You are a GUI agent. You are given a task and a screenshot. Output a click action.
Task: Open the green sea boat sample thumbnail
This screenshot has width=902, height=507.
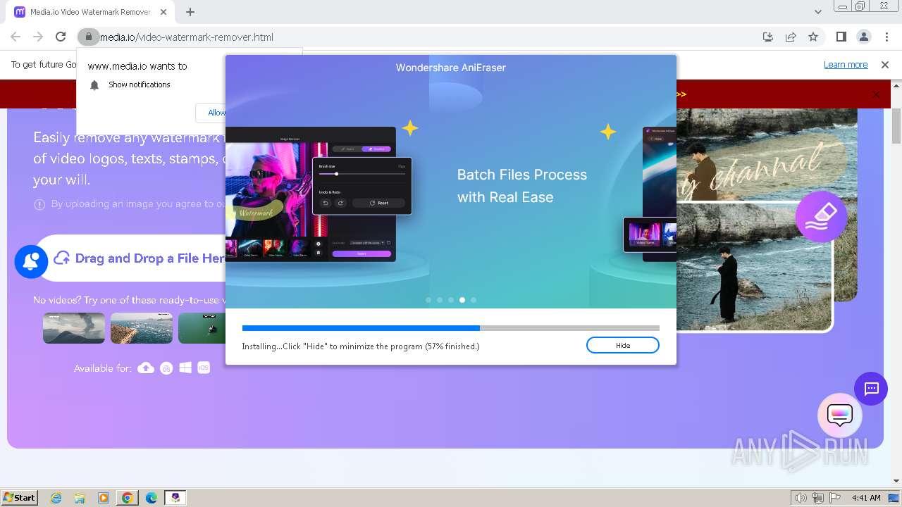click(x=202, y=328)
